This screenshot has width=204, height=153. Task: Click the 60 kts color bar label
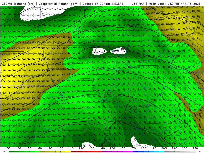tap(19, 148)
